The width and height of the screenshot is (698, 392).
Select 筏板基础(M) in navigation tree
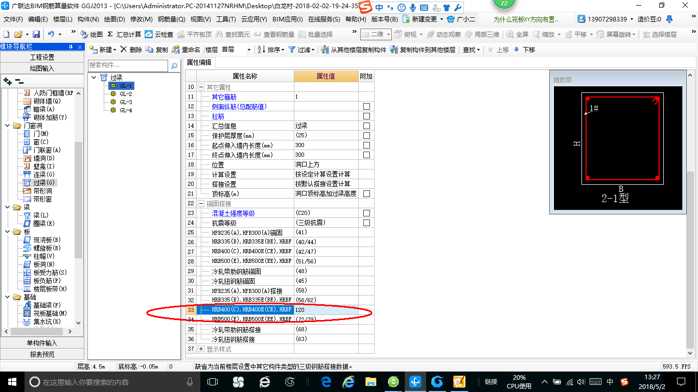[x=45, y=313]
